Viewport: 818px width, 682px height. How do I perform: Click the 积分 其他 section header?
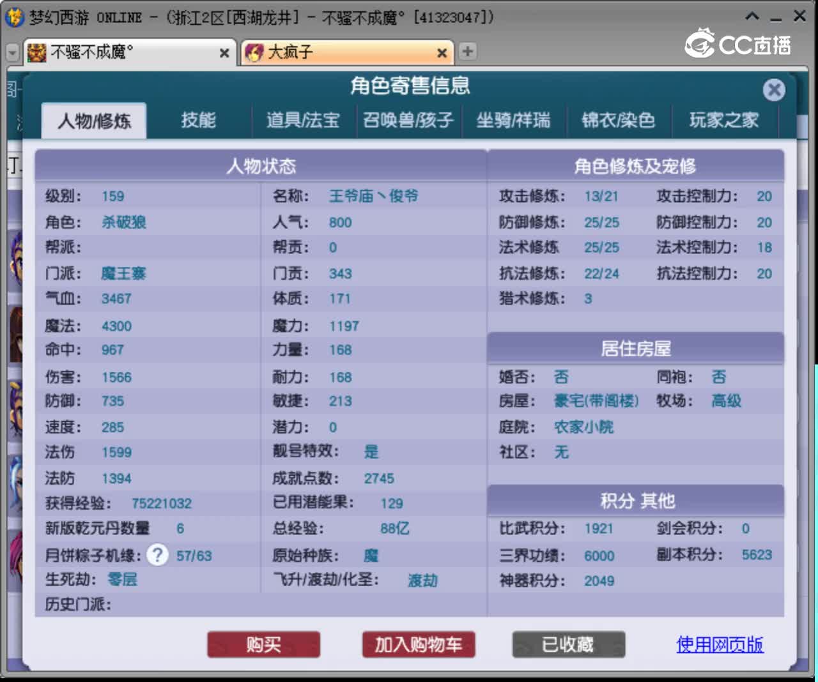637,501
